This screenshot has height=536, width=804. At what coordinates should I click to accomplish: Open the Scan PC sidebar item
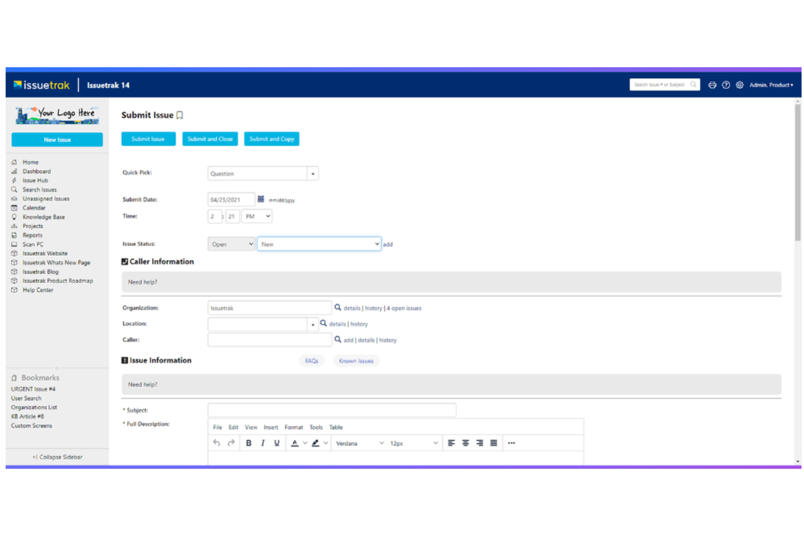33,244
